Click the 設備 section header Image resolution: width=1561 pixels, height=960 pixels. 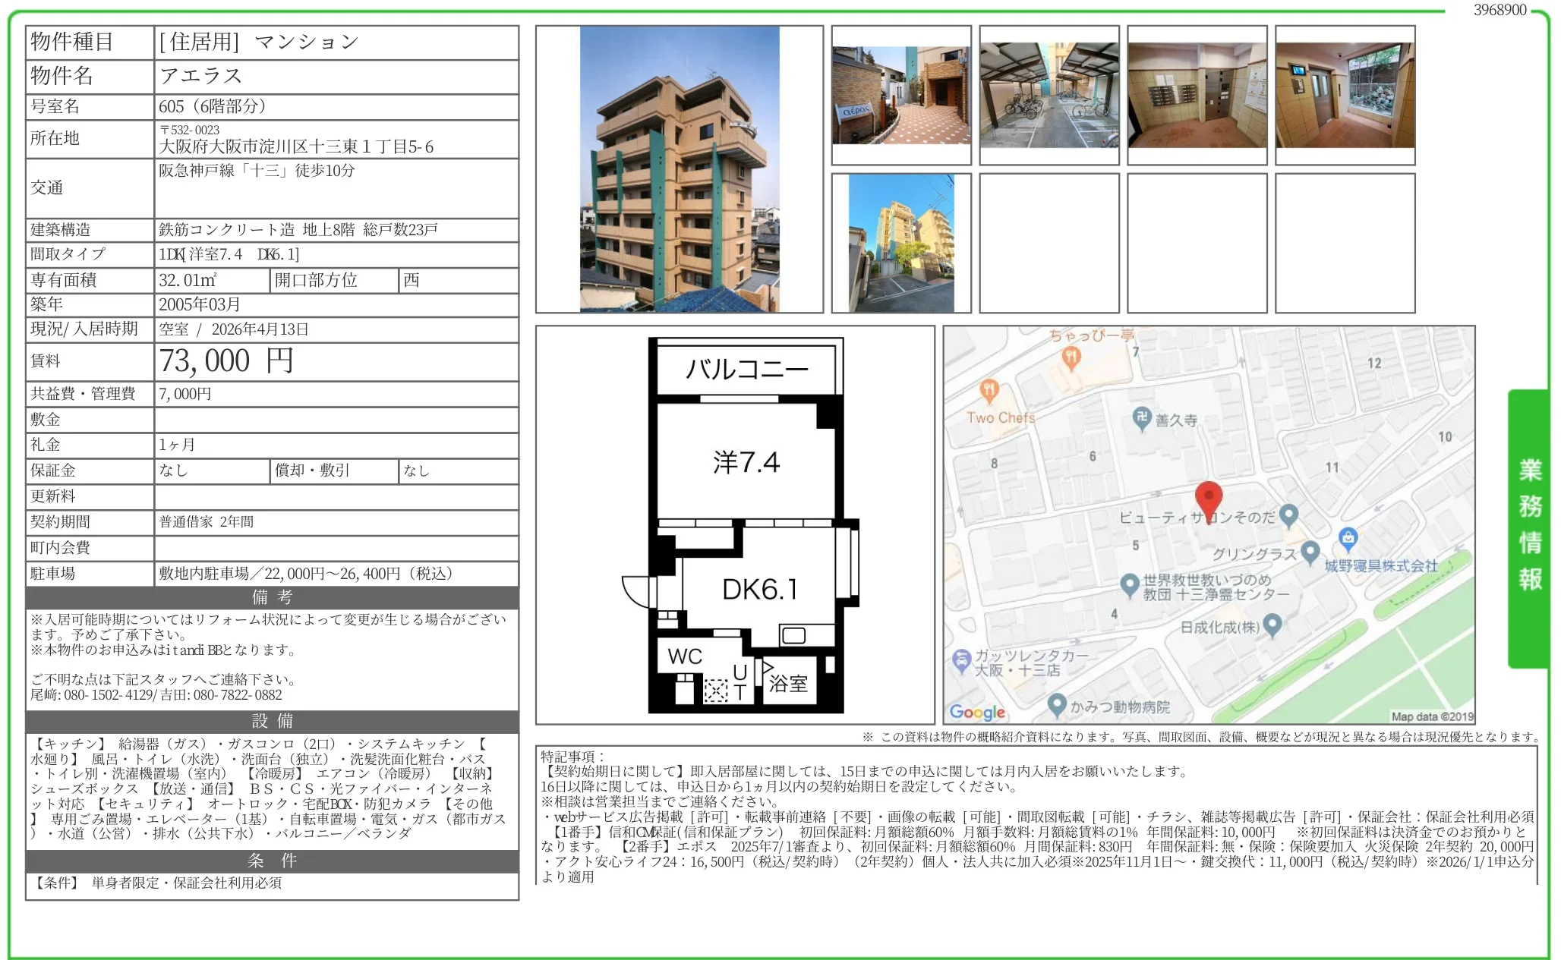coord(272,721)
